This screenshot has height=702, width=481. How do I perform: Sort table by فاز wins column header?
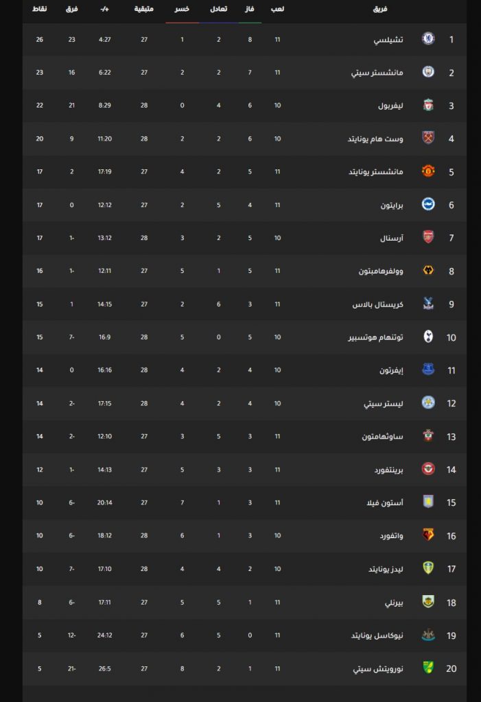click(250, 9)
